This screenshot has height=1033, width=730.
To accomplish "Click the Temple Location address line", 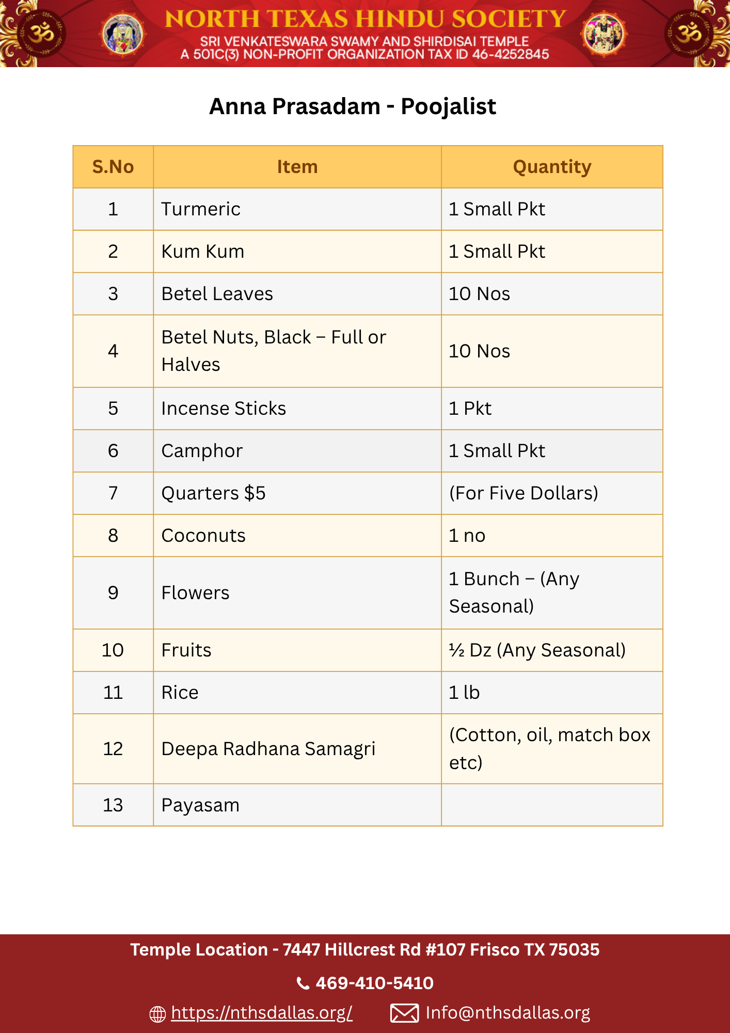I will [x=364, y=950].
